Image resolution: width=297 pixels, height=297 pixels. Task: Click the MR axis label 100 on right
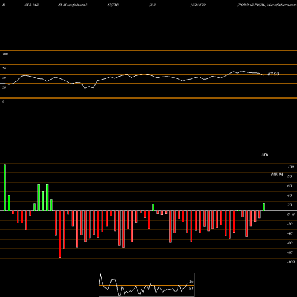290,167
